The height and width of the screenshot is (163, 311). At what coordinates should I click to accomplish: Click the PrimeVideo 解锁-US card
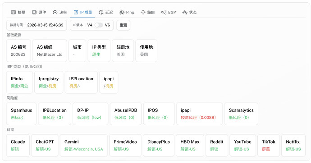pyautogui.click(x=125, y=145)
